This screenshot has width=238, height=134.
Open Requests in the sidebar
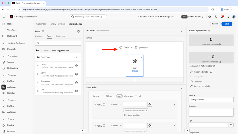pos(11,131)
